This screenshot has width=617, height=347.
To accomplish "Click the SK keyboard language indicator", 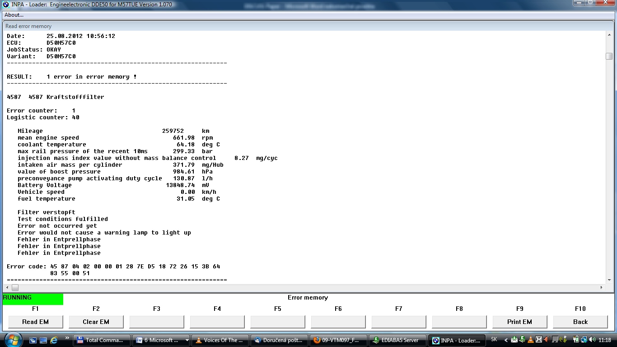I will pyautogui.click(x=494, y=339).
